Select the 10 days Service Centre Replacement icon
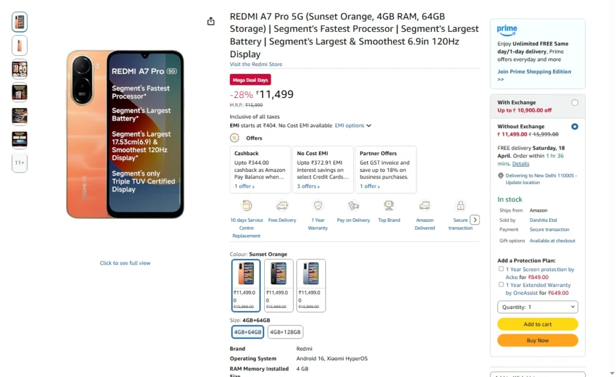616x377 pixels. (246, 206)
